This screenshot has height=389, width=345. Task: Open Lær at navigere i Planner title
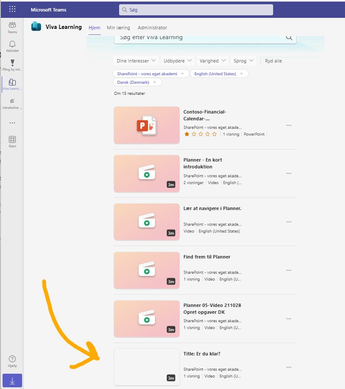coord(212,208)
